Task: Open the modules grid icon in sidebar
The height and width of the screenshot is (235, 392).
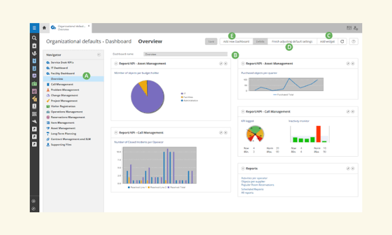Action: pyautogui.click(x=34, y=114)
